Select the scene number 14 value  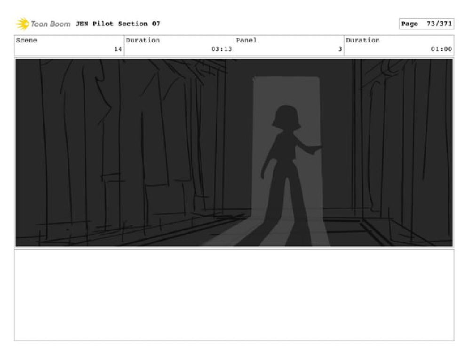[118, 49]
